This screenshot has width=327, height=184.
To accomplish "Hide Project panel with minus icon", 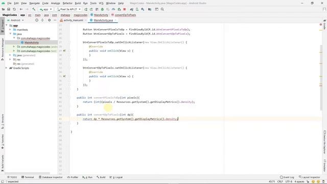I will [x=55, y=20].
